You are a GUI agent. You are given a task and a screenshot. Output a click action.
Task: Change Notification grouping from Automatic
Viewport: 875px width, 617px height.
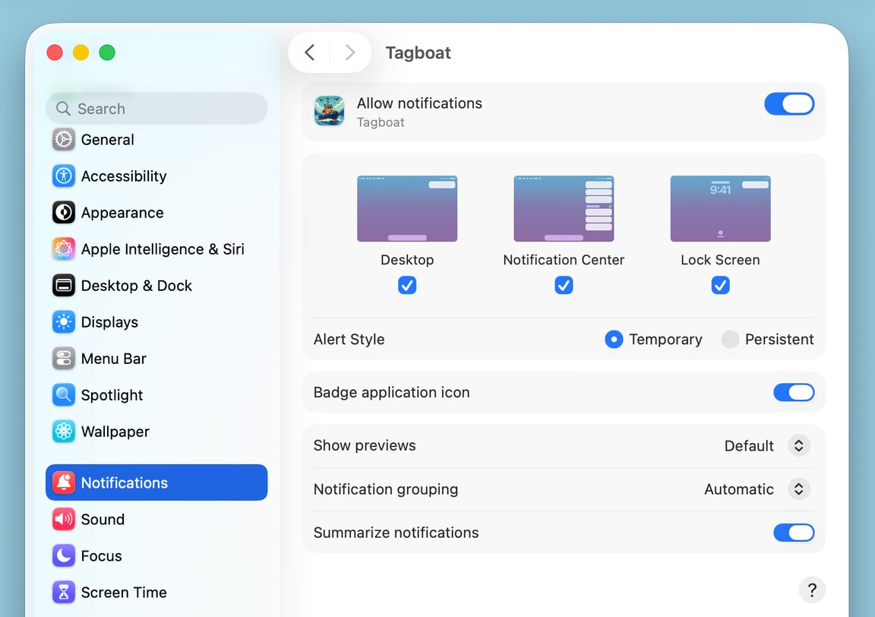tap(798, 489)
